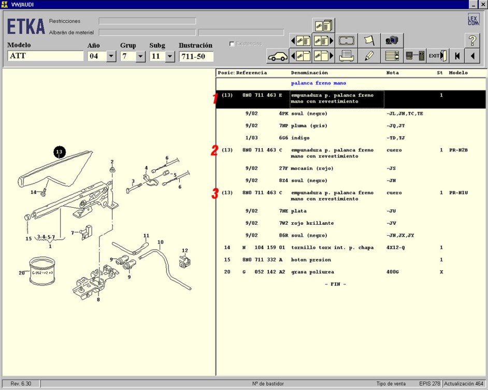Click the flag marker icon
This screenshot has height=390, width=488.
[369, 40]
